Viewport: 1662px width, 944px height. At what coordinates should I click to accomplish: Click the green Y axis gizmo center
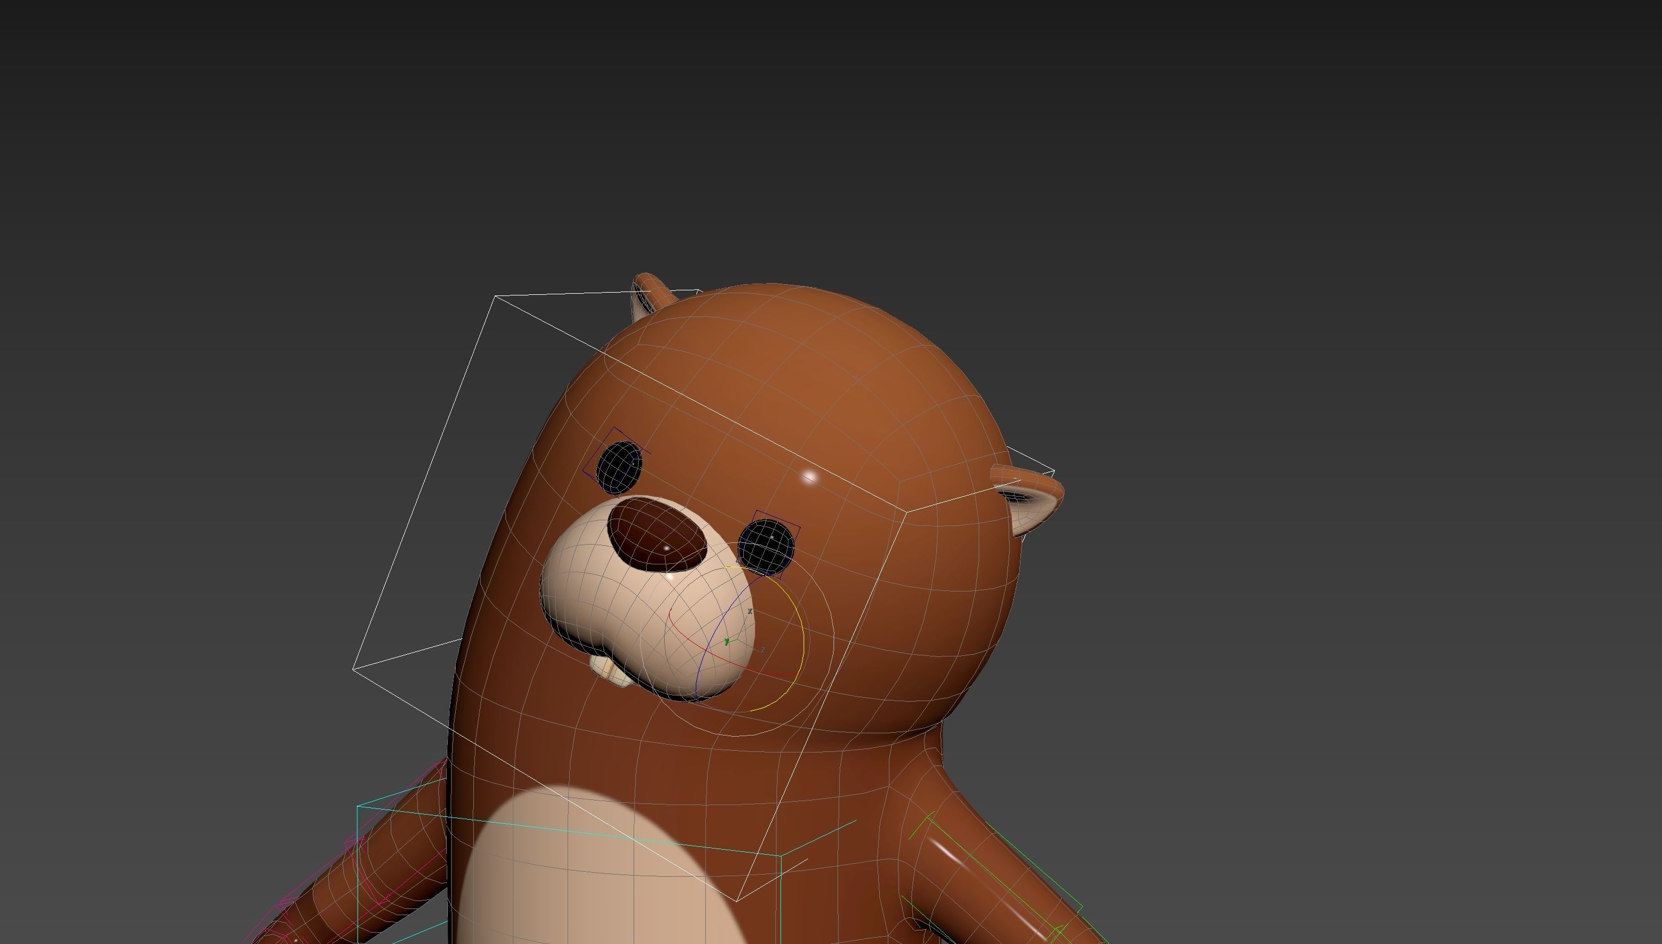727,642
